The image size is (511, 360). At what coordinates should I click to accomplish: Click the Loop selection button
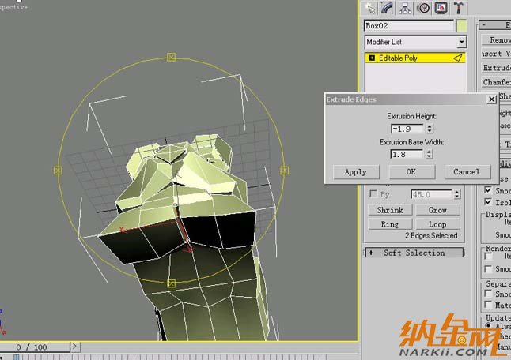437,224
